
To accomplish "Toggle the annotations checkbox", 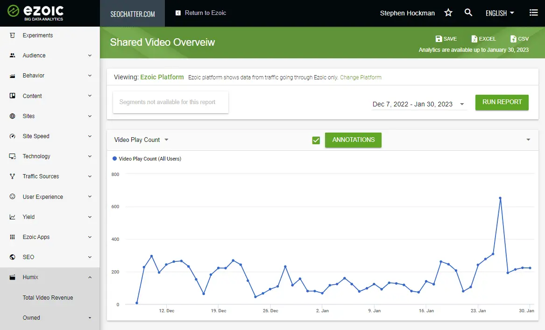I will click(316, 140).
